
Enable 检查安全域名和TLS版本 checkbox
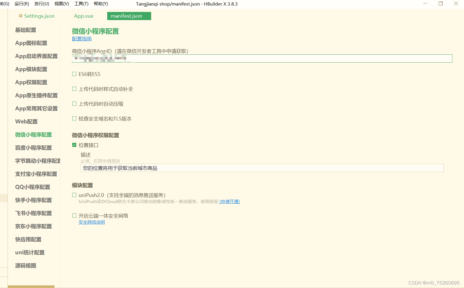click(x=74, y=119)
